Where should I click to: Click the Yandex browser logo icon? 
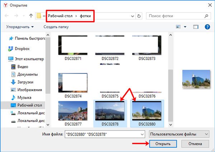click(6, 5)
